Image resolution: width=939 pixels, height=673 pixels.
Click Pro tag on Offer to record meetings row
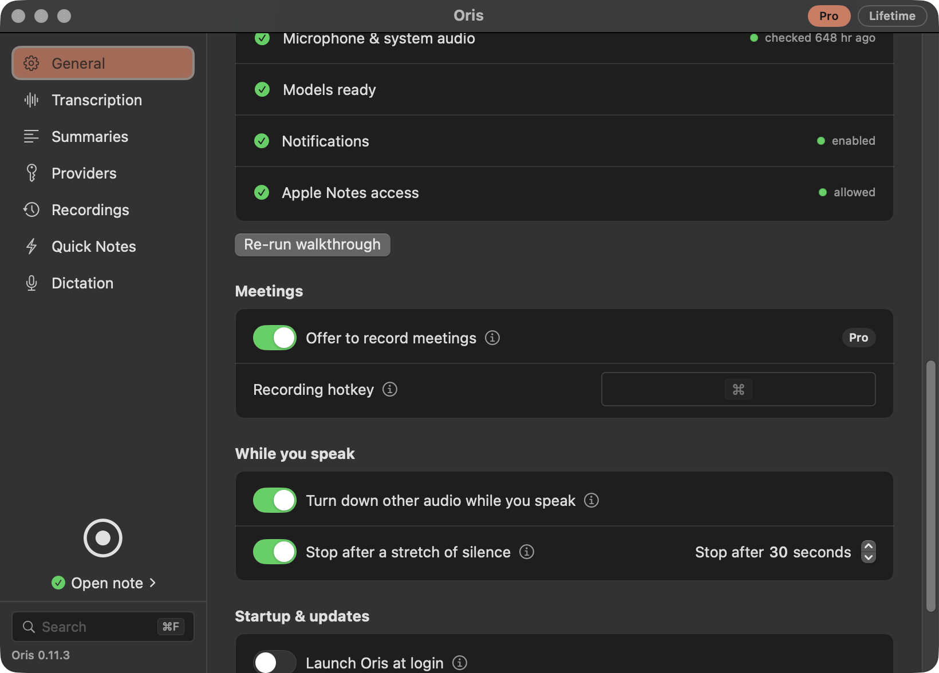coord(859,338)
